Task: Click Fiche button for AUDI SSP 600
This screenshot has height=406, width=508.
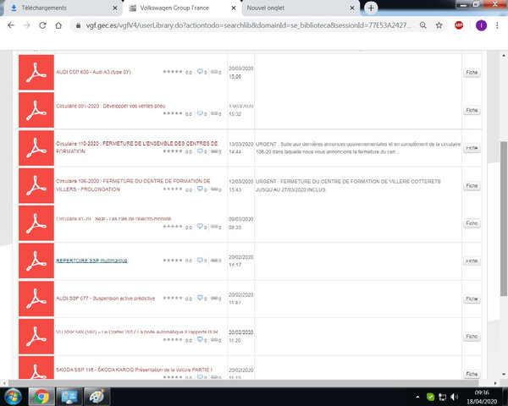Action: (x=472, y=73)
